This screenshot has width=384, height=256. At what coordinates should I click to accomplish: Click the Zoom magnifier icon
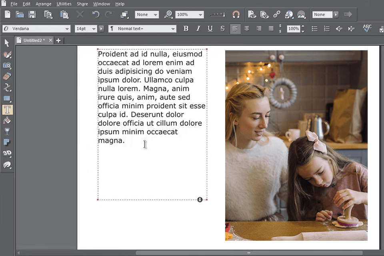coord(168,15)
